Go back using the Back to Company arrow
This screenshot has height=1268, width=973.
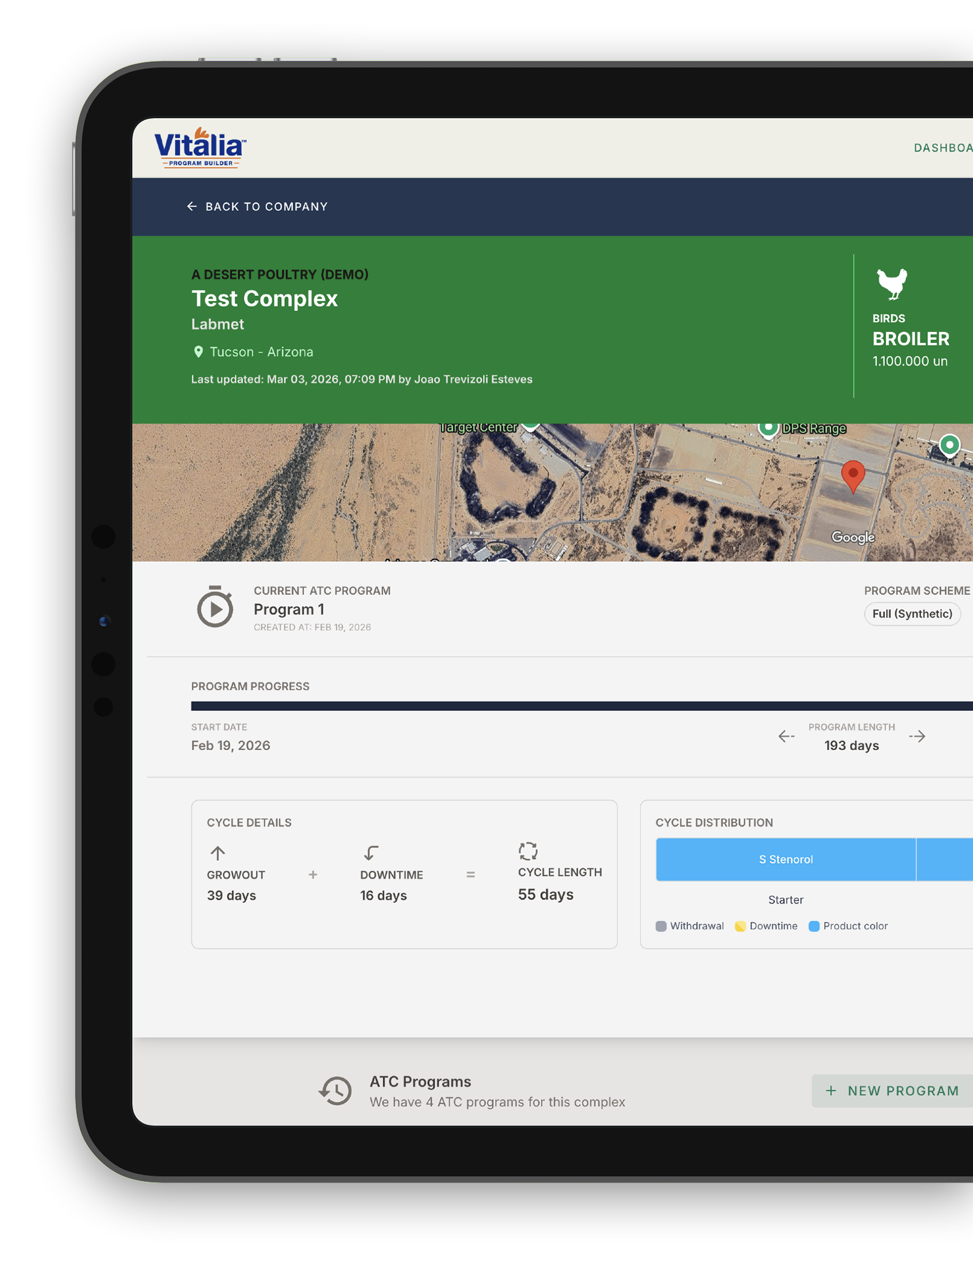192,207
